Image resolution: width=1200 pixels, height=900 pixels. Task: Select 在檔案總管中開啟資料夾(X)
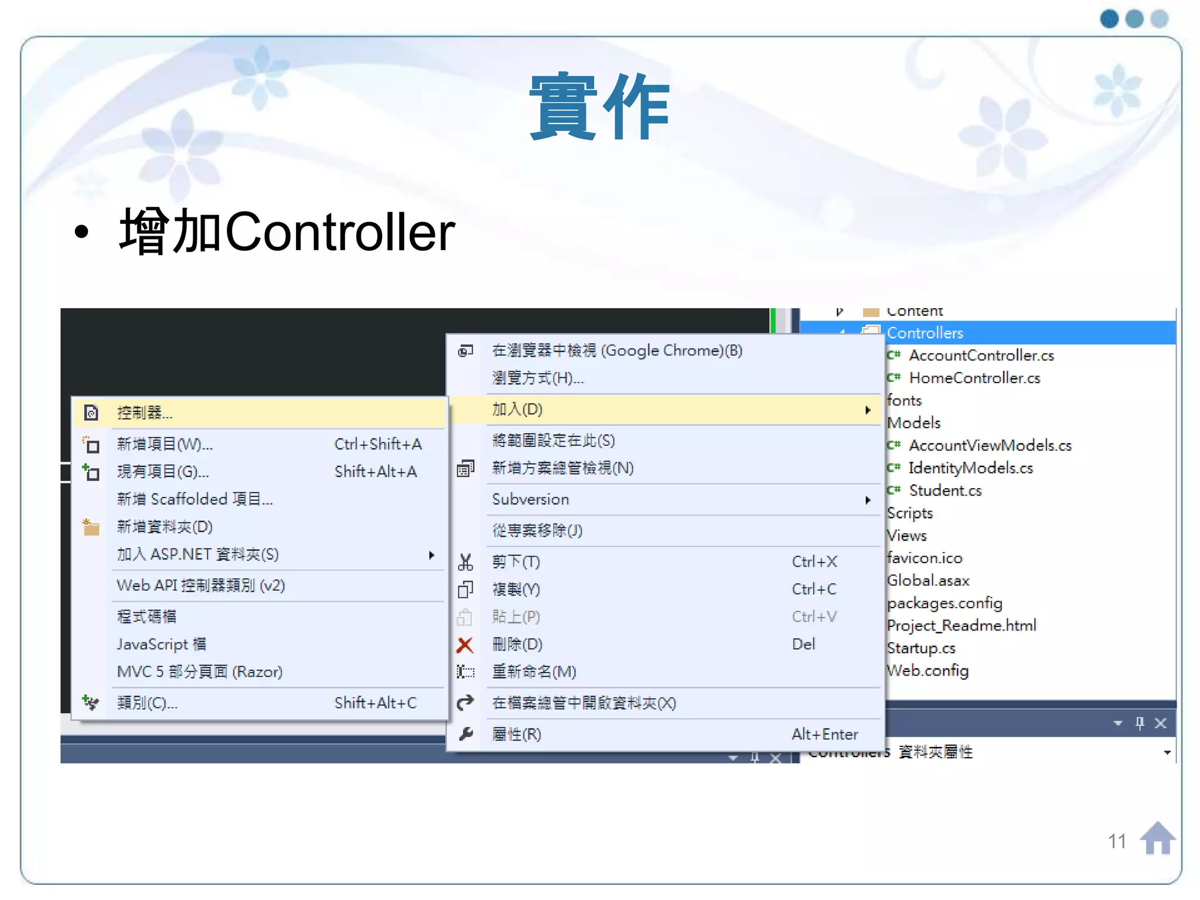(x=664, y=703)
